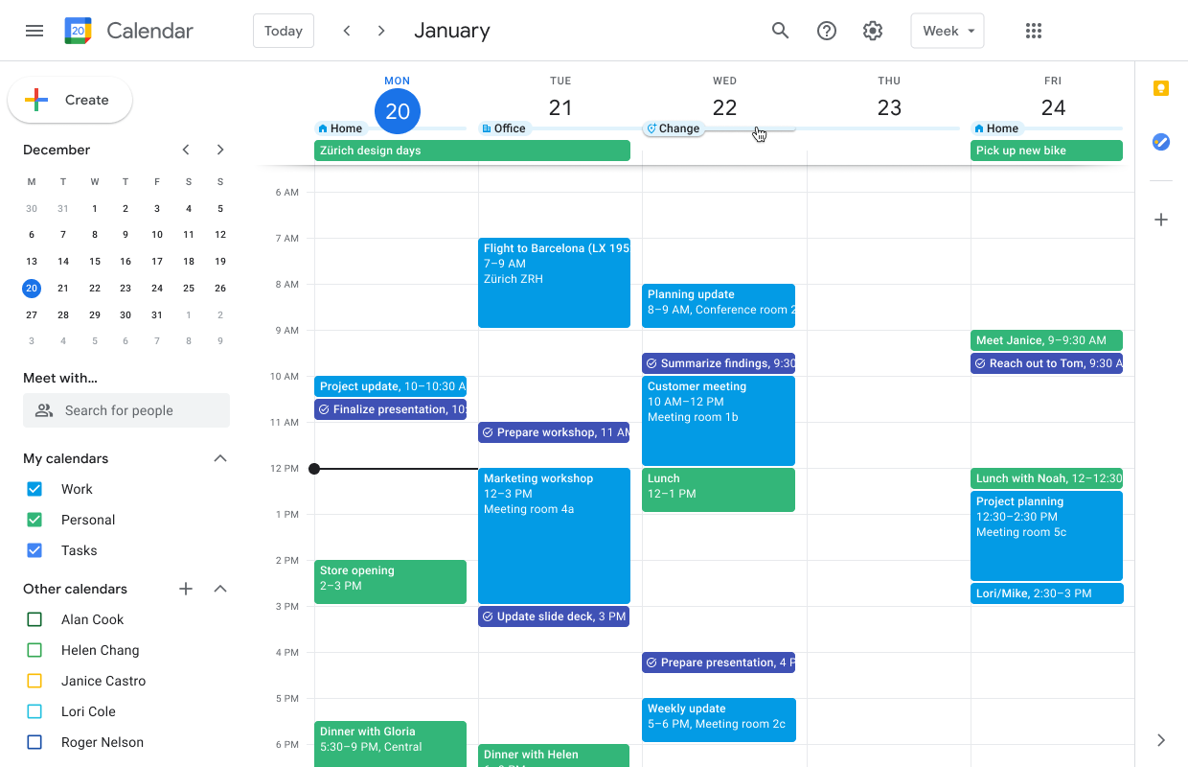Hide the side panel with bottom chevron
Screen dimensions: 1188x767
1161,740
